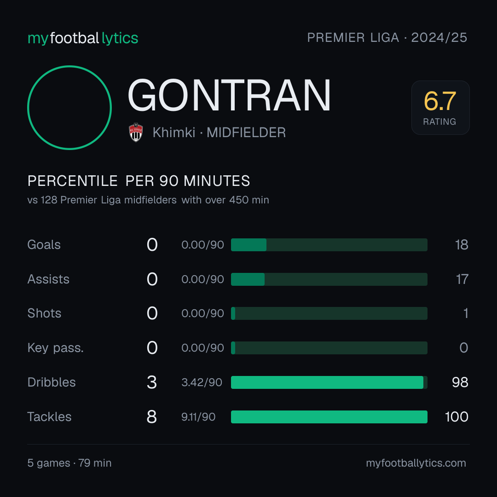Click the myfootballytics.com footer link
The height and width of the screenshot is (497, 497).
point(416,463)
